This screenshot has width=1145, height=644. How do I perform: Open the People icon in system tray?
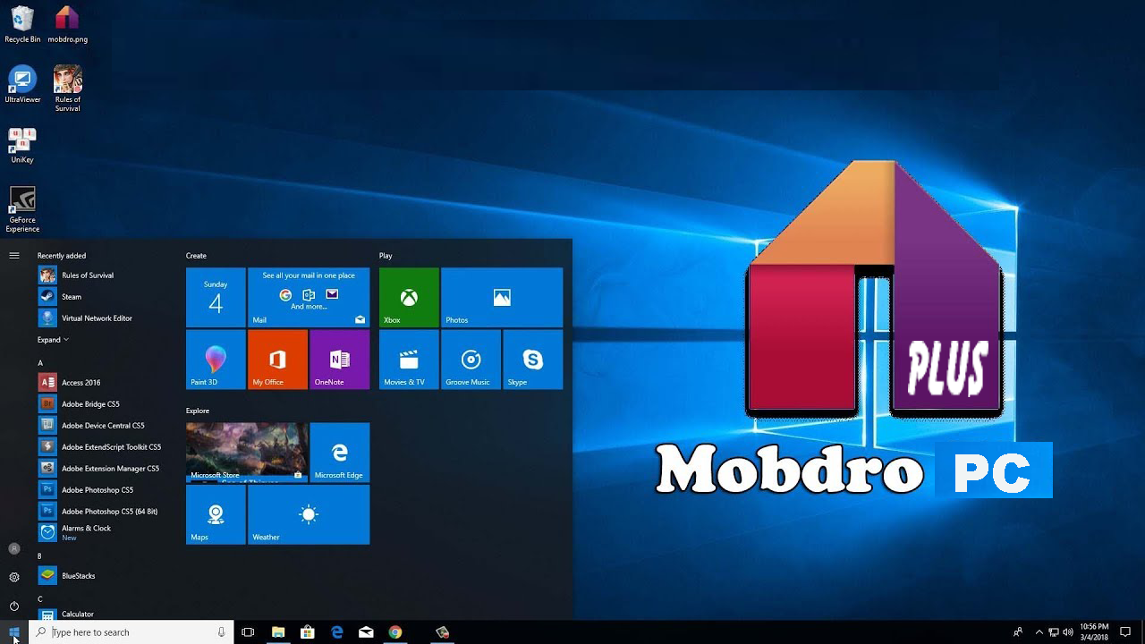(x=1018, y=632)
